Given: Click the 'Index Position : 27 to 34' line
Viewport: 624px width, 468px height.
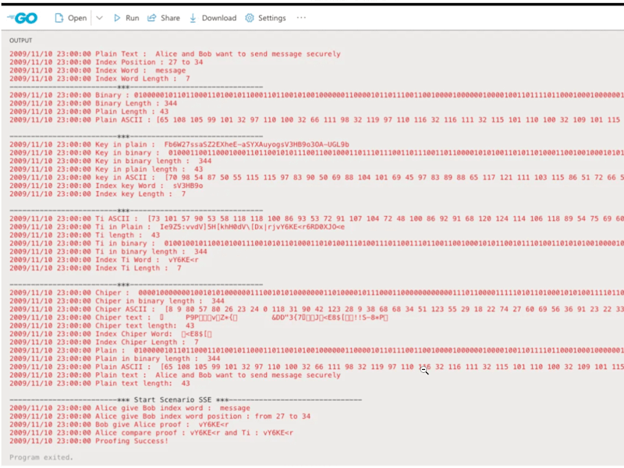Looking at the screenshot, I should (x=106, y=62).
